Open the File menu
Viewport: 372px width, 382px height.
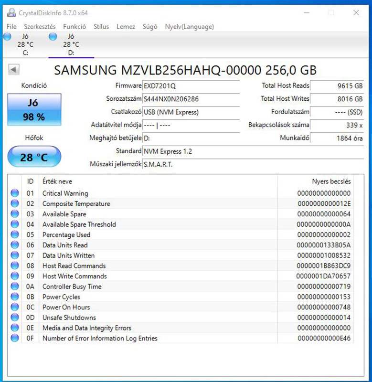pyautogui.click(x=11, y=27)
